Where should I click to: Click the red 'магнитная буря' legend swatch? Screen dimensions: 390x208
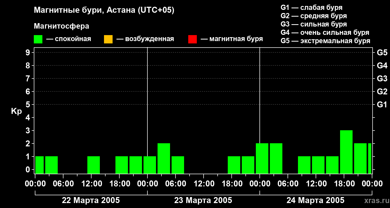[x=192, y=39]
